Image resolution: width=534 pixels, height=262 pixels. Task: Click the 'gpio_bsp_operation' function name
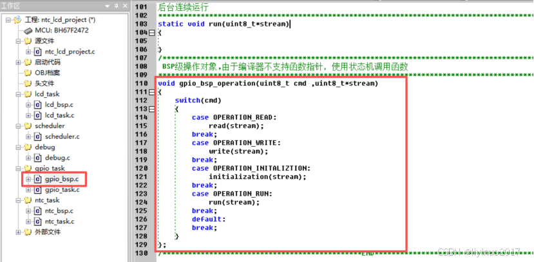coord(217,84)
